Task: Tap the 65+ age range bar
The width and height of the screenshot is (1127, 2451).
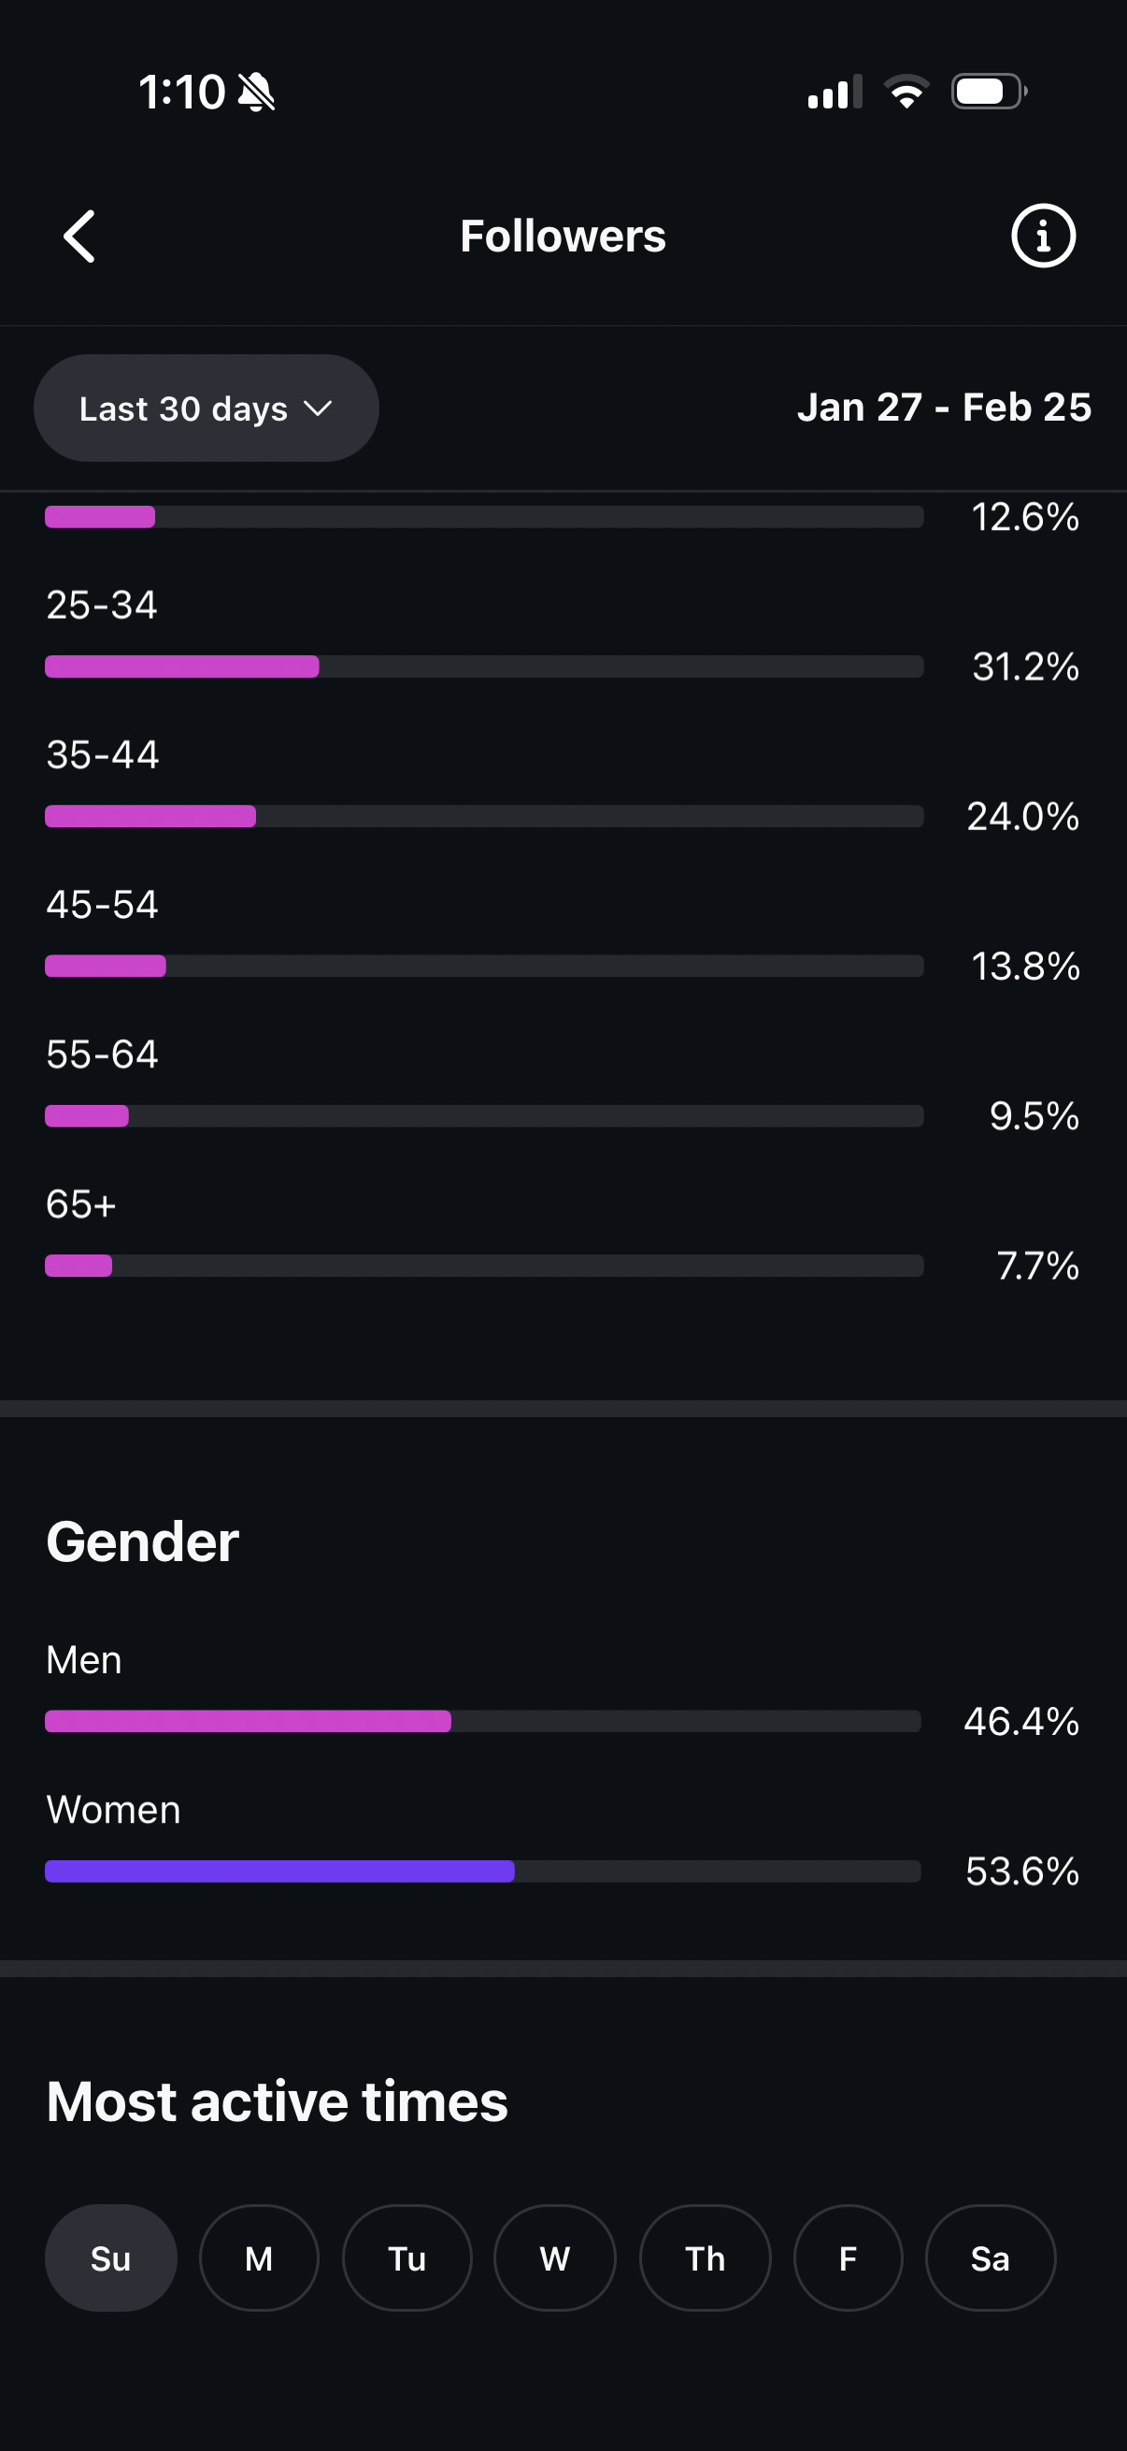Action: pos(483,1266)
